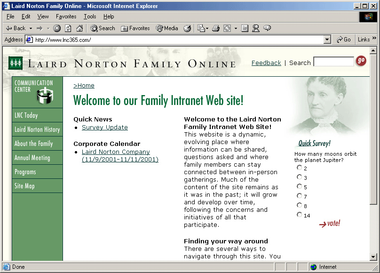
Task: Click the speech bubble toolbar icon
Action: click(267, 28)
